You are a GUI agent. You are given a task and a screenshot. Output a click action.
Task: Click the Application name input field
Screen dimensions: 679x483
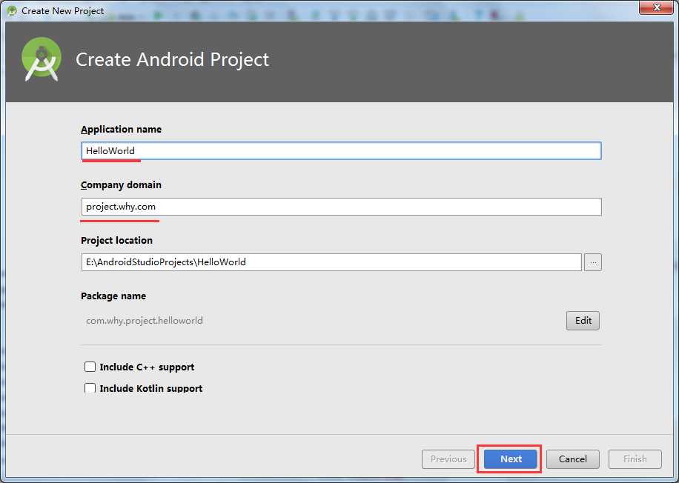[341, 150]
